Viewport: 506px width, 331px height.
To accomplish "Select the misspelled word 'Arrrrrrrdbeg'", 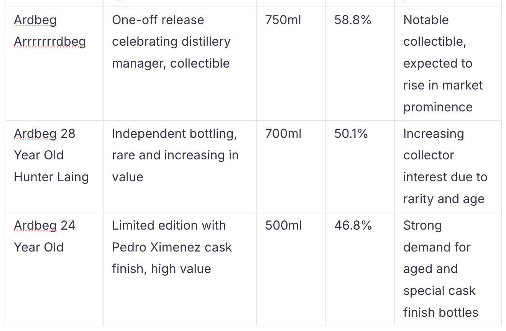I will click(x=50, y=42).
